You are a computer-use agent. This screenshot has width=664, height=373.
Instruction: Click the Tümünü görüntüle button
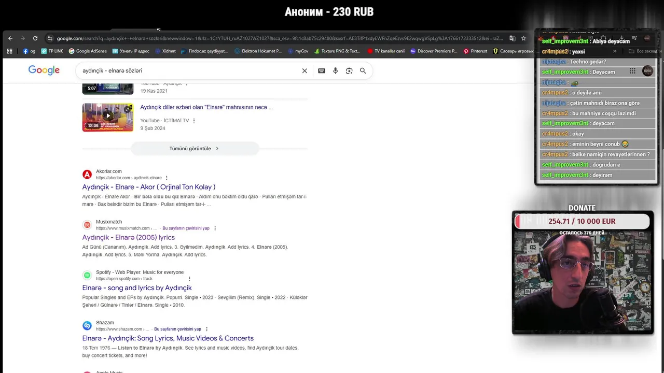tap(195, 149)
